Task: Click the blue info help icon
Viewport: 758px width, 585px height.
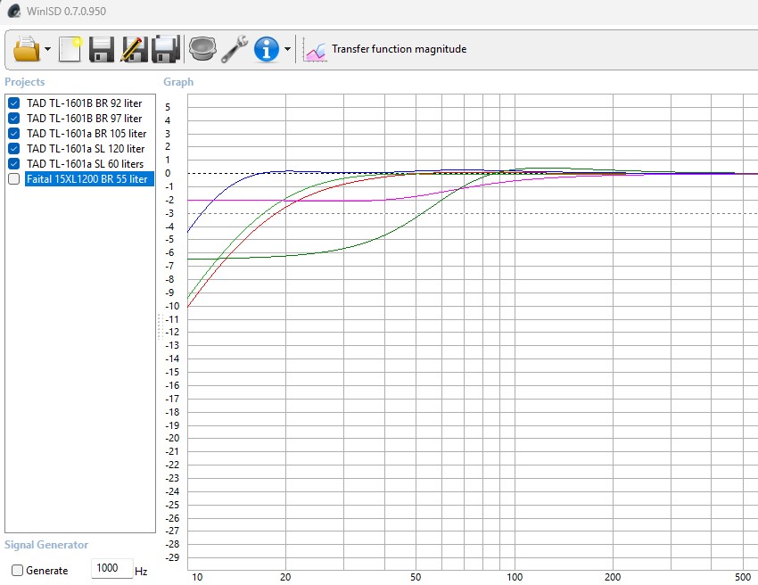Action: pos(267,49)
